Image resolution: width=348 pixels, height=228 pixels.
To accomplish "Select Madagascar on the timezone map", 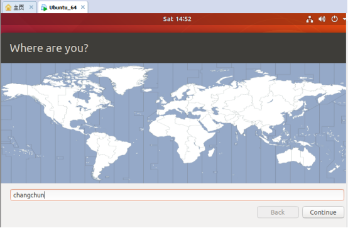I will click(211, 152).
